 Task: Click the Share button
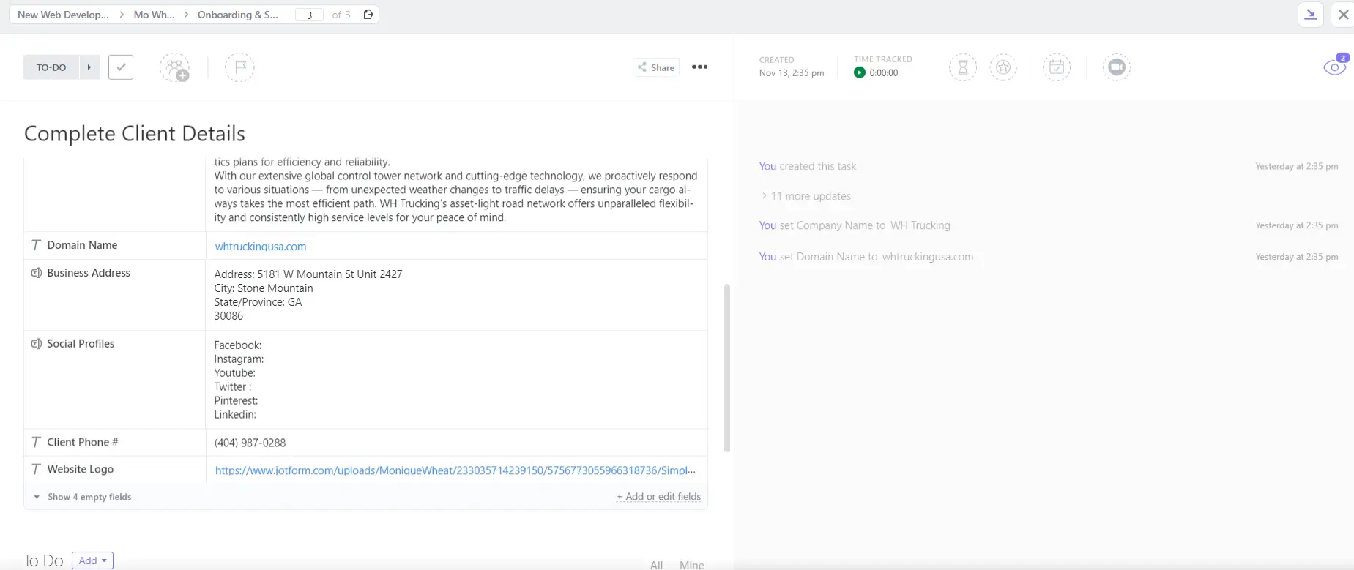[x=656, y=67]
